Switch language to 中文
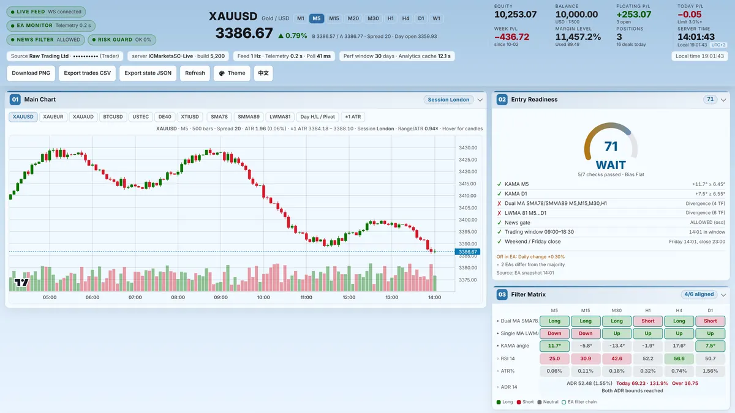This screenshot has width=735, height=413. [263, 73]
